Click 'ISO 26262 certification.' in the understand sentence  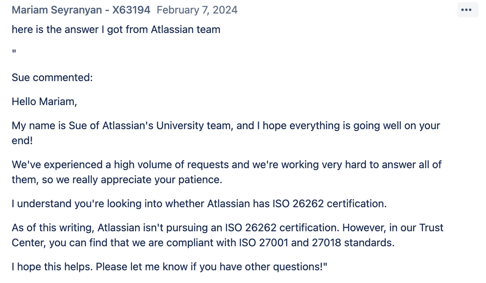(x=329, y=204)
